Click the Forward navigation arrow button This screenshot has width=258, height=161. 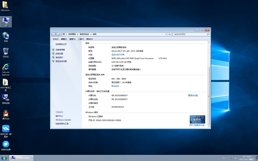[x=57, y=34]
